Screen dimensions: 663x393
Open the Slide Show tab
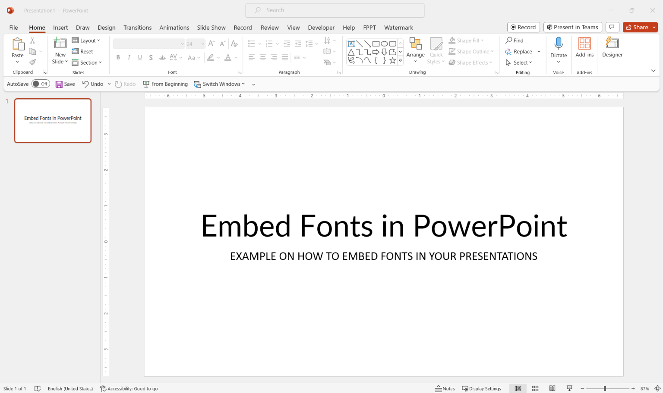click(x=211, y=27)
